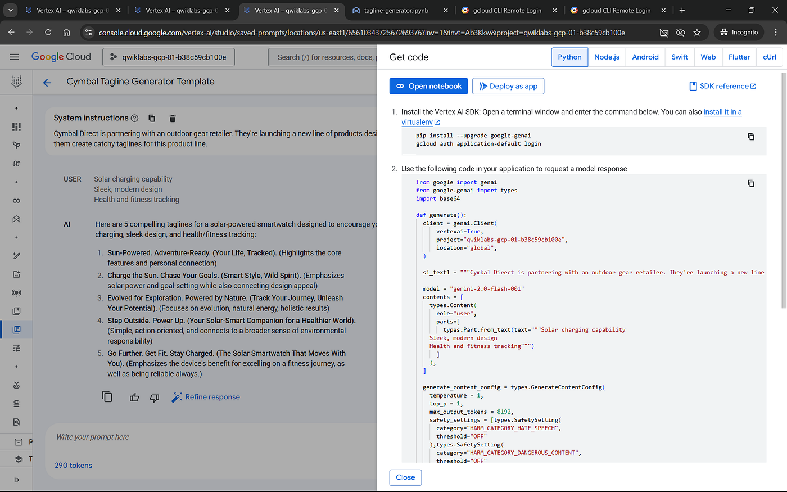Copy the Python generate code snippet
The image size is (787, 492).
point(751,183)
